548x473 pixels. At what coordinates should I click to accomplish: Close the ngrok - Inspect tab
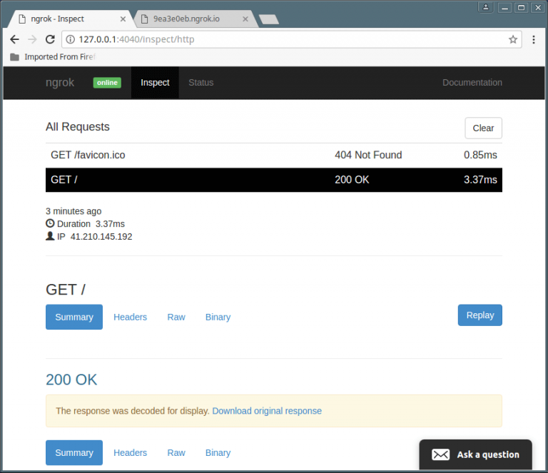(123, 19)
